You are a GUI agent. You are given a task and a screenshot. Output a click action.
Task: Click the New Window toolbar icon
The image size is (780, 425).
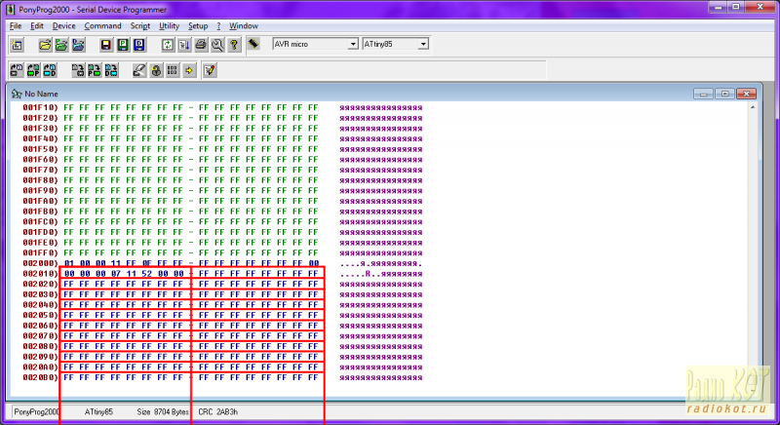tap(17, 45)
